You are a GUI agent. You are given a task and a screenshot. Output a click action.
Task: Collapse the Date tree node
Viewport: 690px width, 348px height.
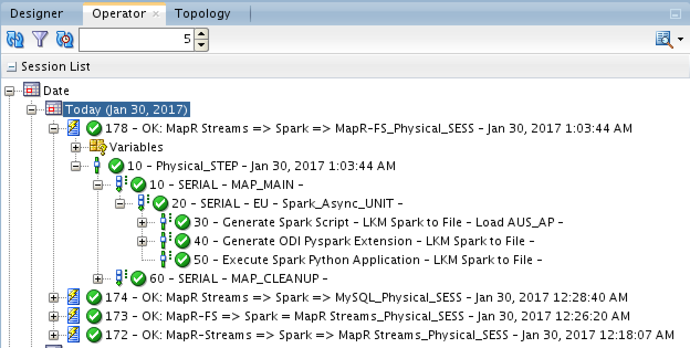tap(9, 91)
